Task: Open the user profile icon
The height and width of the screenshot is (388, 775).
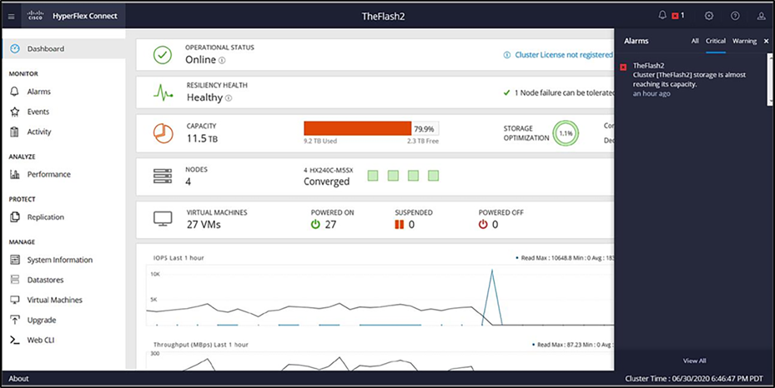Action: tap(761, 16)
